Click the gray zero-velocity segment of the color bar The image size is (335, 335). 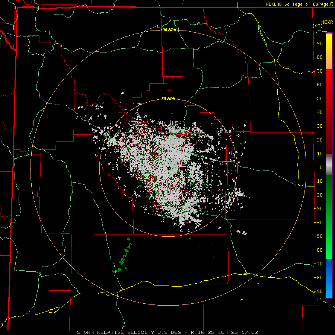tap(329, 165)
